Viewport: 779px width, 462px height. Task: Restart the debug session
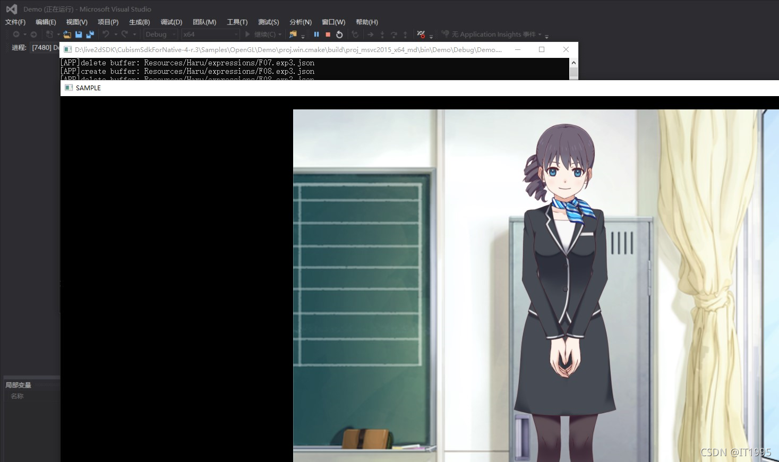tap(339, 35)
